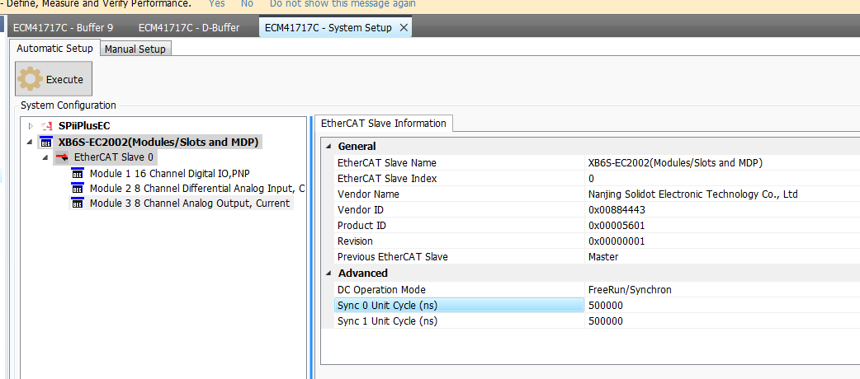Click Yes in the notification bar
Screen dimensions: 860x379
click(x=216, y=3)
